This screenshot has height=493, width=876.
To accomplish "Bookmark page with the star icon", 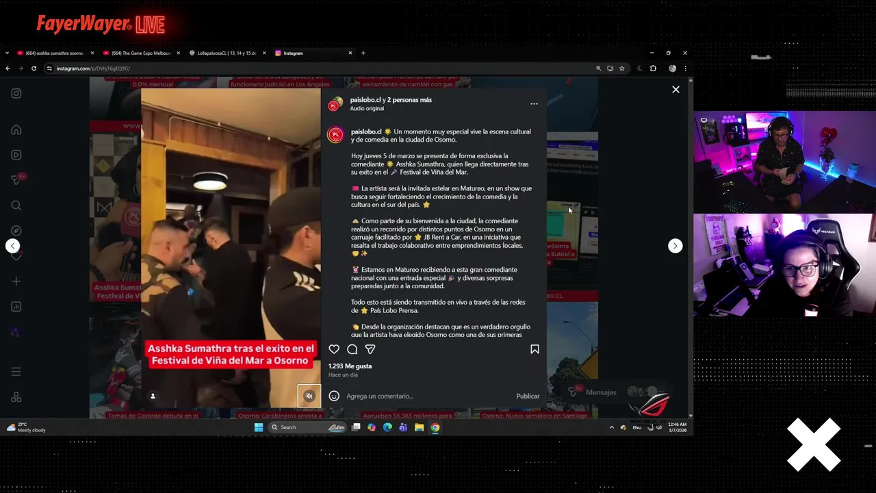I will (621, 68).
